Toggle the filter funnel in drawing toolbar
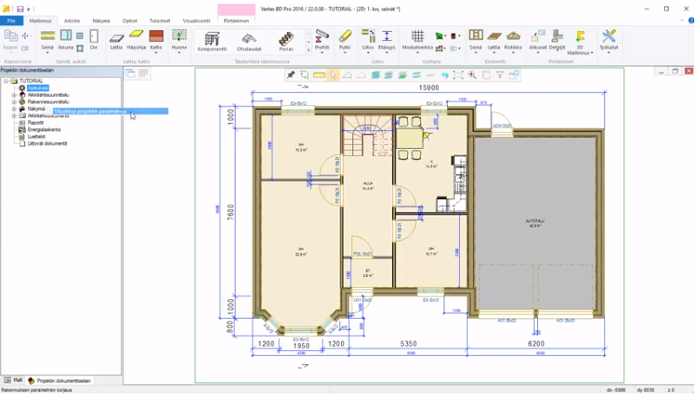The height and width of the screenshot is (396, 696). click(500, 75)
